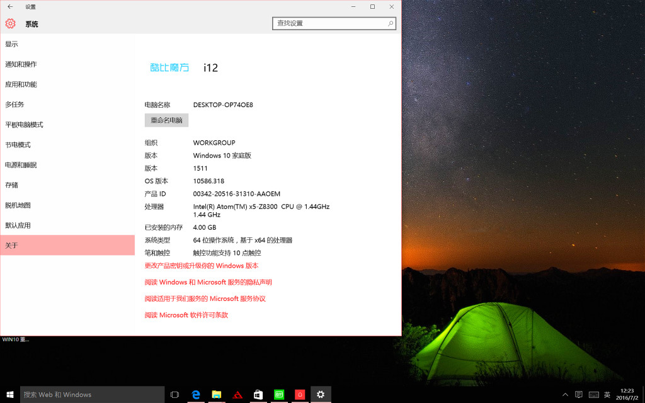
Task: Open 应用和功能 settings page
Action: click(67, 84)
